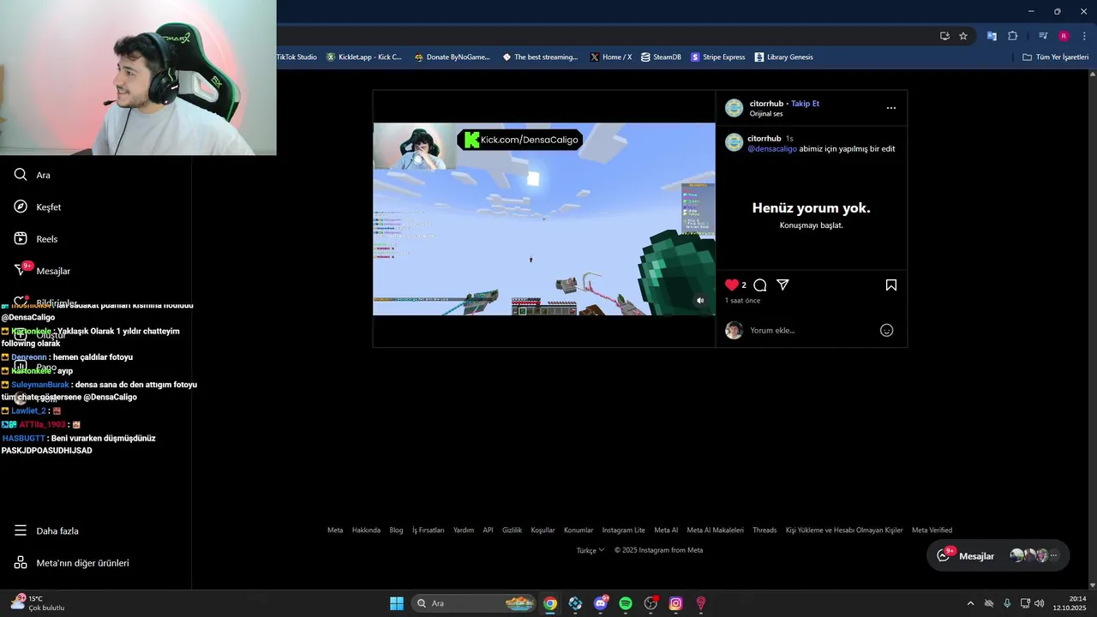Click the @densacaligo mention link
1097x617 pixels.
pos(772,148)
